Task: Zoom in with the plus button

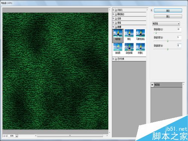Action: coord(6,136)
